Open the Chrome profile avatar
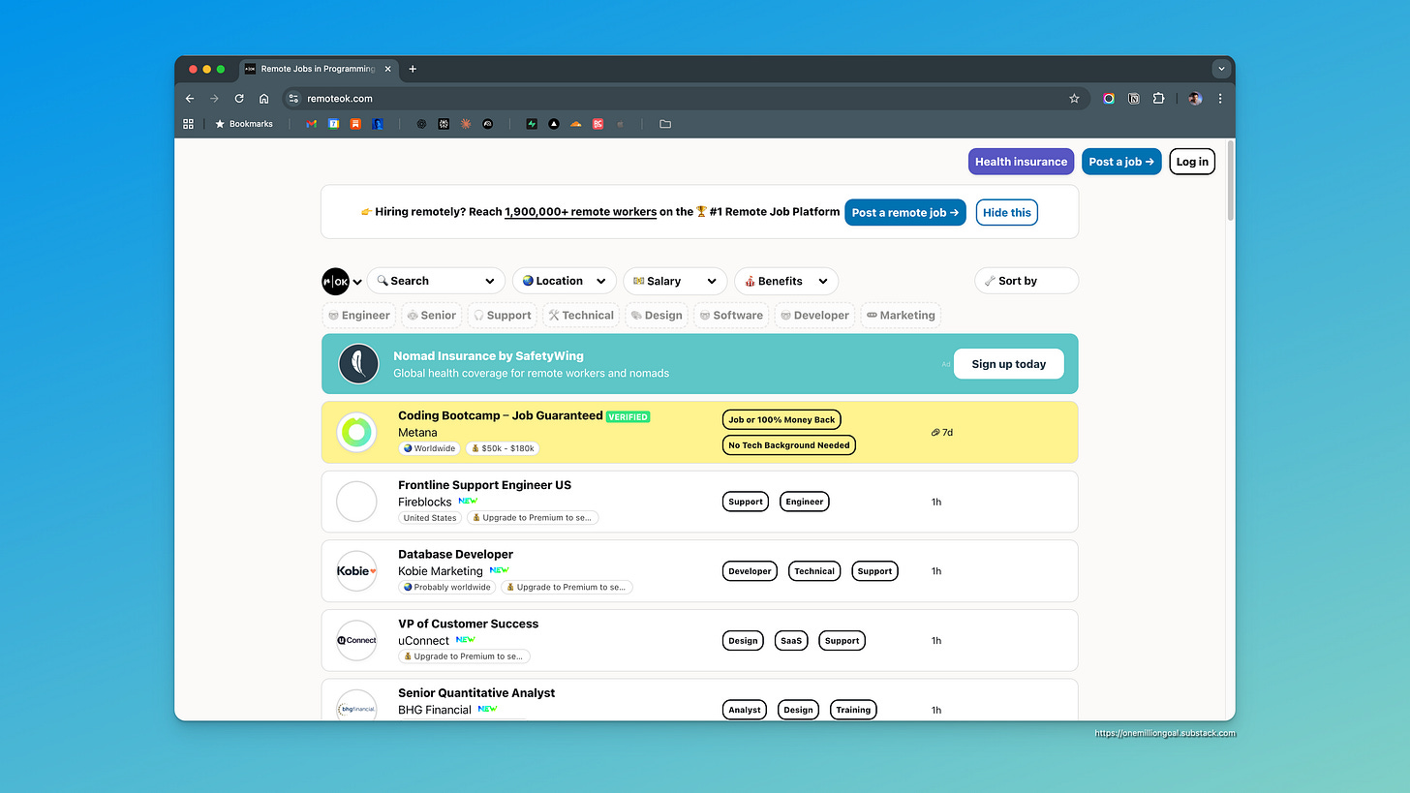The height and width of the screenshot is (793, 1410). point(1195,99)
